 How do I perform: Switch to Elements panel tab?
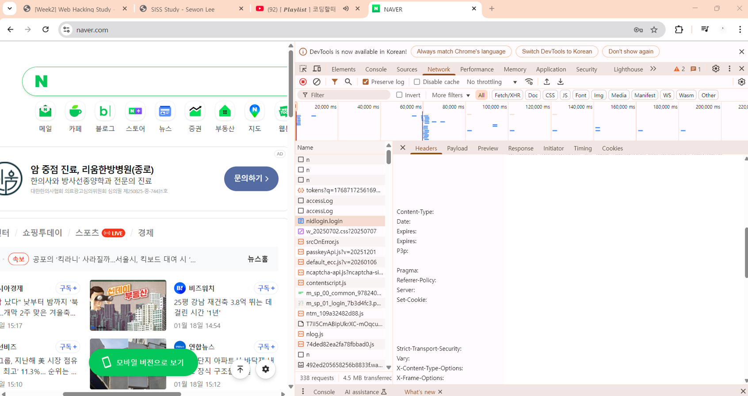coord(343,69)
